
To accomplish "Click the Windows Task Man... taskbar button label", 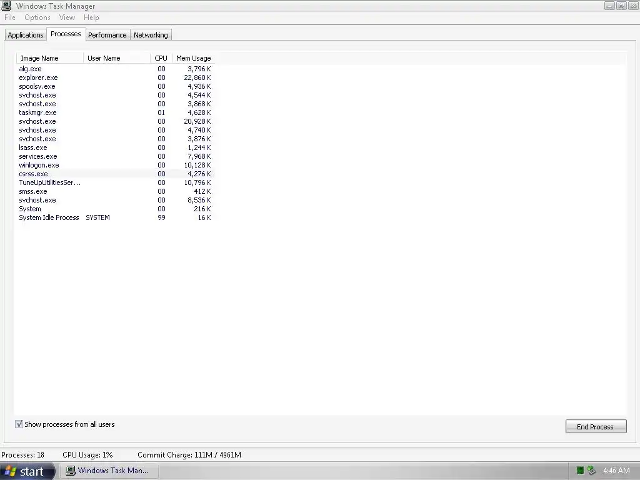I will (x=113, y=471).
